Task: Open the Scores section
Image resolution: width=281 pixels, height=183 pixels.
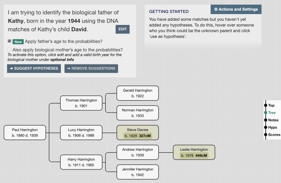Action: pyautogui.click(x=266, y=135)
